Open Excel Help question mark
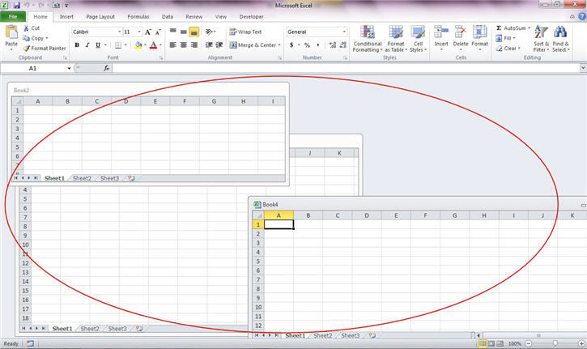The image size is (587, 349). (582, 16)
